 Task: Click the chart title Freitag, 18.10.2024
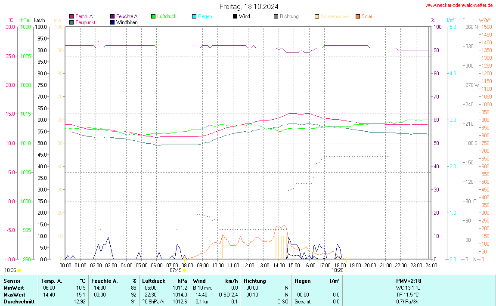click(x=248, y=6)
